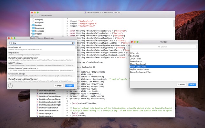Image resolution: width=205 pixels, height=128 pixels.
Task: Expand the Downloads folder
Action: pos(31,31)
